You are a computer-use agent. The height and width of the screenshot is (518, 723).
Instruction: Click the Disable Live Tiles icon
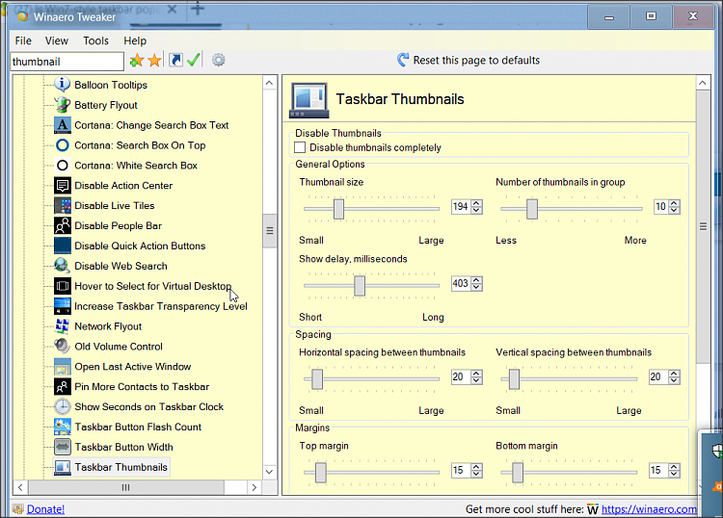(x=63, y=206)
